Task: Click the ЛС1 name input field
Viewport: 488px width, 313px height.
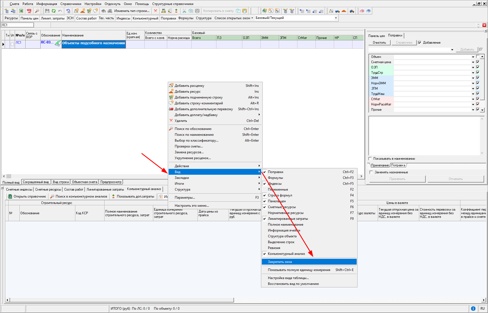Action: pyautogui.click(x=17, y=25)
